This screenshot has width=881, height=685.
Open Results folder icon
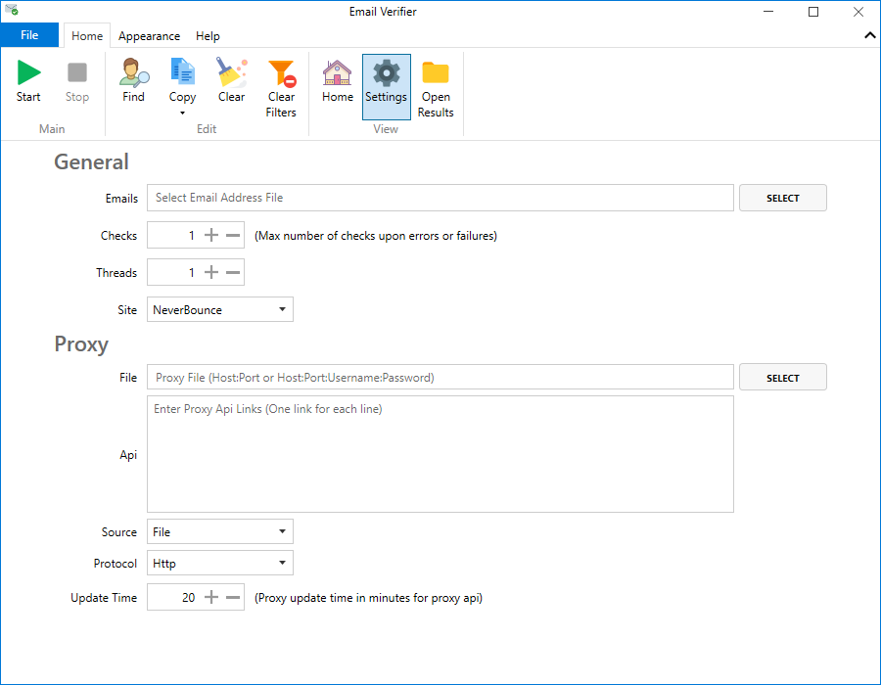[436, 72]
